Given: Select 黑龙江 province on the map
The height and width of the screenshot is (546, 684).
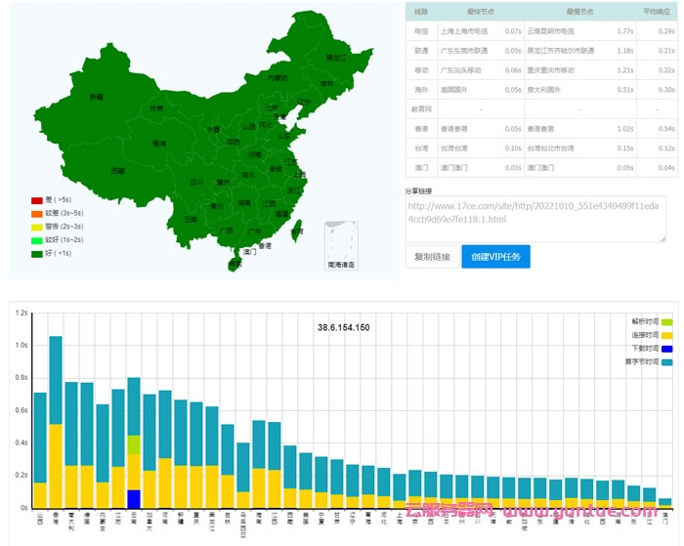Looking at the screenshot, I should click(335, 58).
